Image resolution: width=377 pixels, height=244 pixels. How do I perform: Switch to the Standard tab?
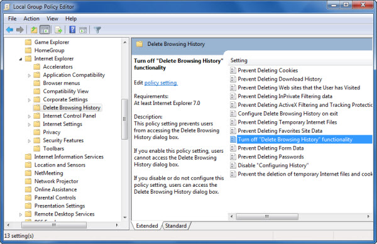click(176, 226)
